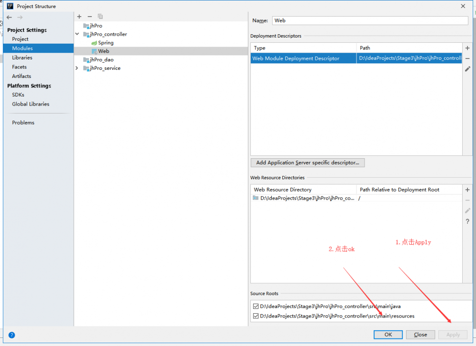Viewport: 476px width, 346px height.
Task: Edit the deployment descriptor with pencil
Action: click(467, 69)
